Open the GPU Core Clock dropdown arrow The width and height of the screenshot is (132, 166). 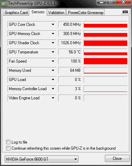click(53, 24)
